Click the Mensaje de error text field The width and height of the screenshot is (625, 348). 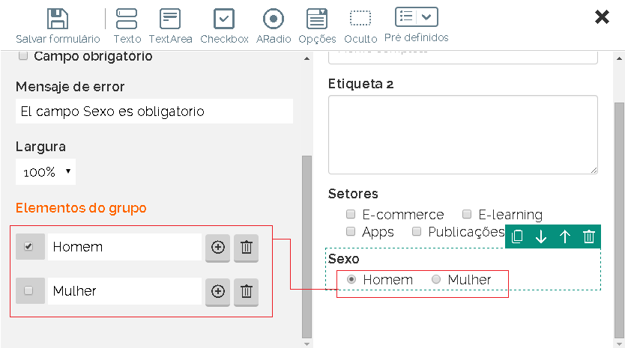(x=154, y=112)
